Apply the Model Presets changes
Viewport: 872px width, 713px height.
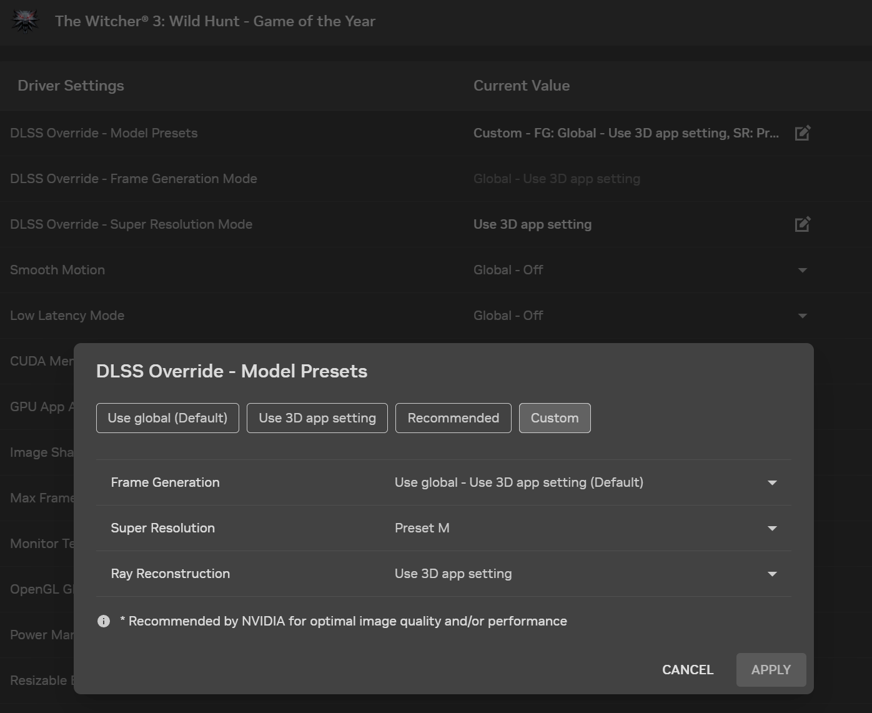click(771, 670)
